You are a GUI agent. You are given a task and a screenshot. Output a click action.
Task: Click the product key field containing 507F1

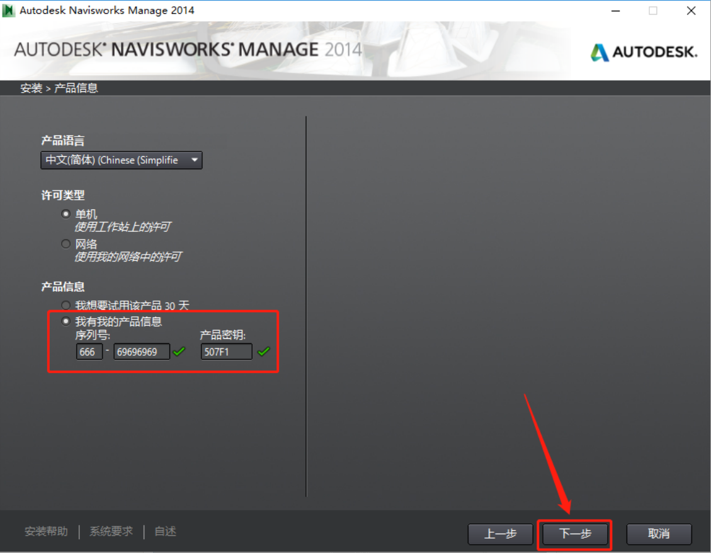point(226,351)
